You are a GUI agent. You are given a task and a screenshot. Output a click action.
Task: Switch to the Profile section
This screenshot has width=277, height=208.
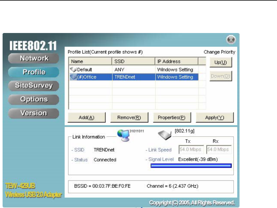tap(34, 72)
